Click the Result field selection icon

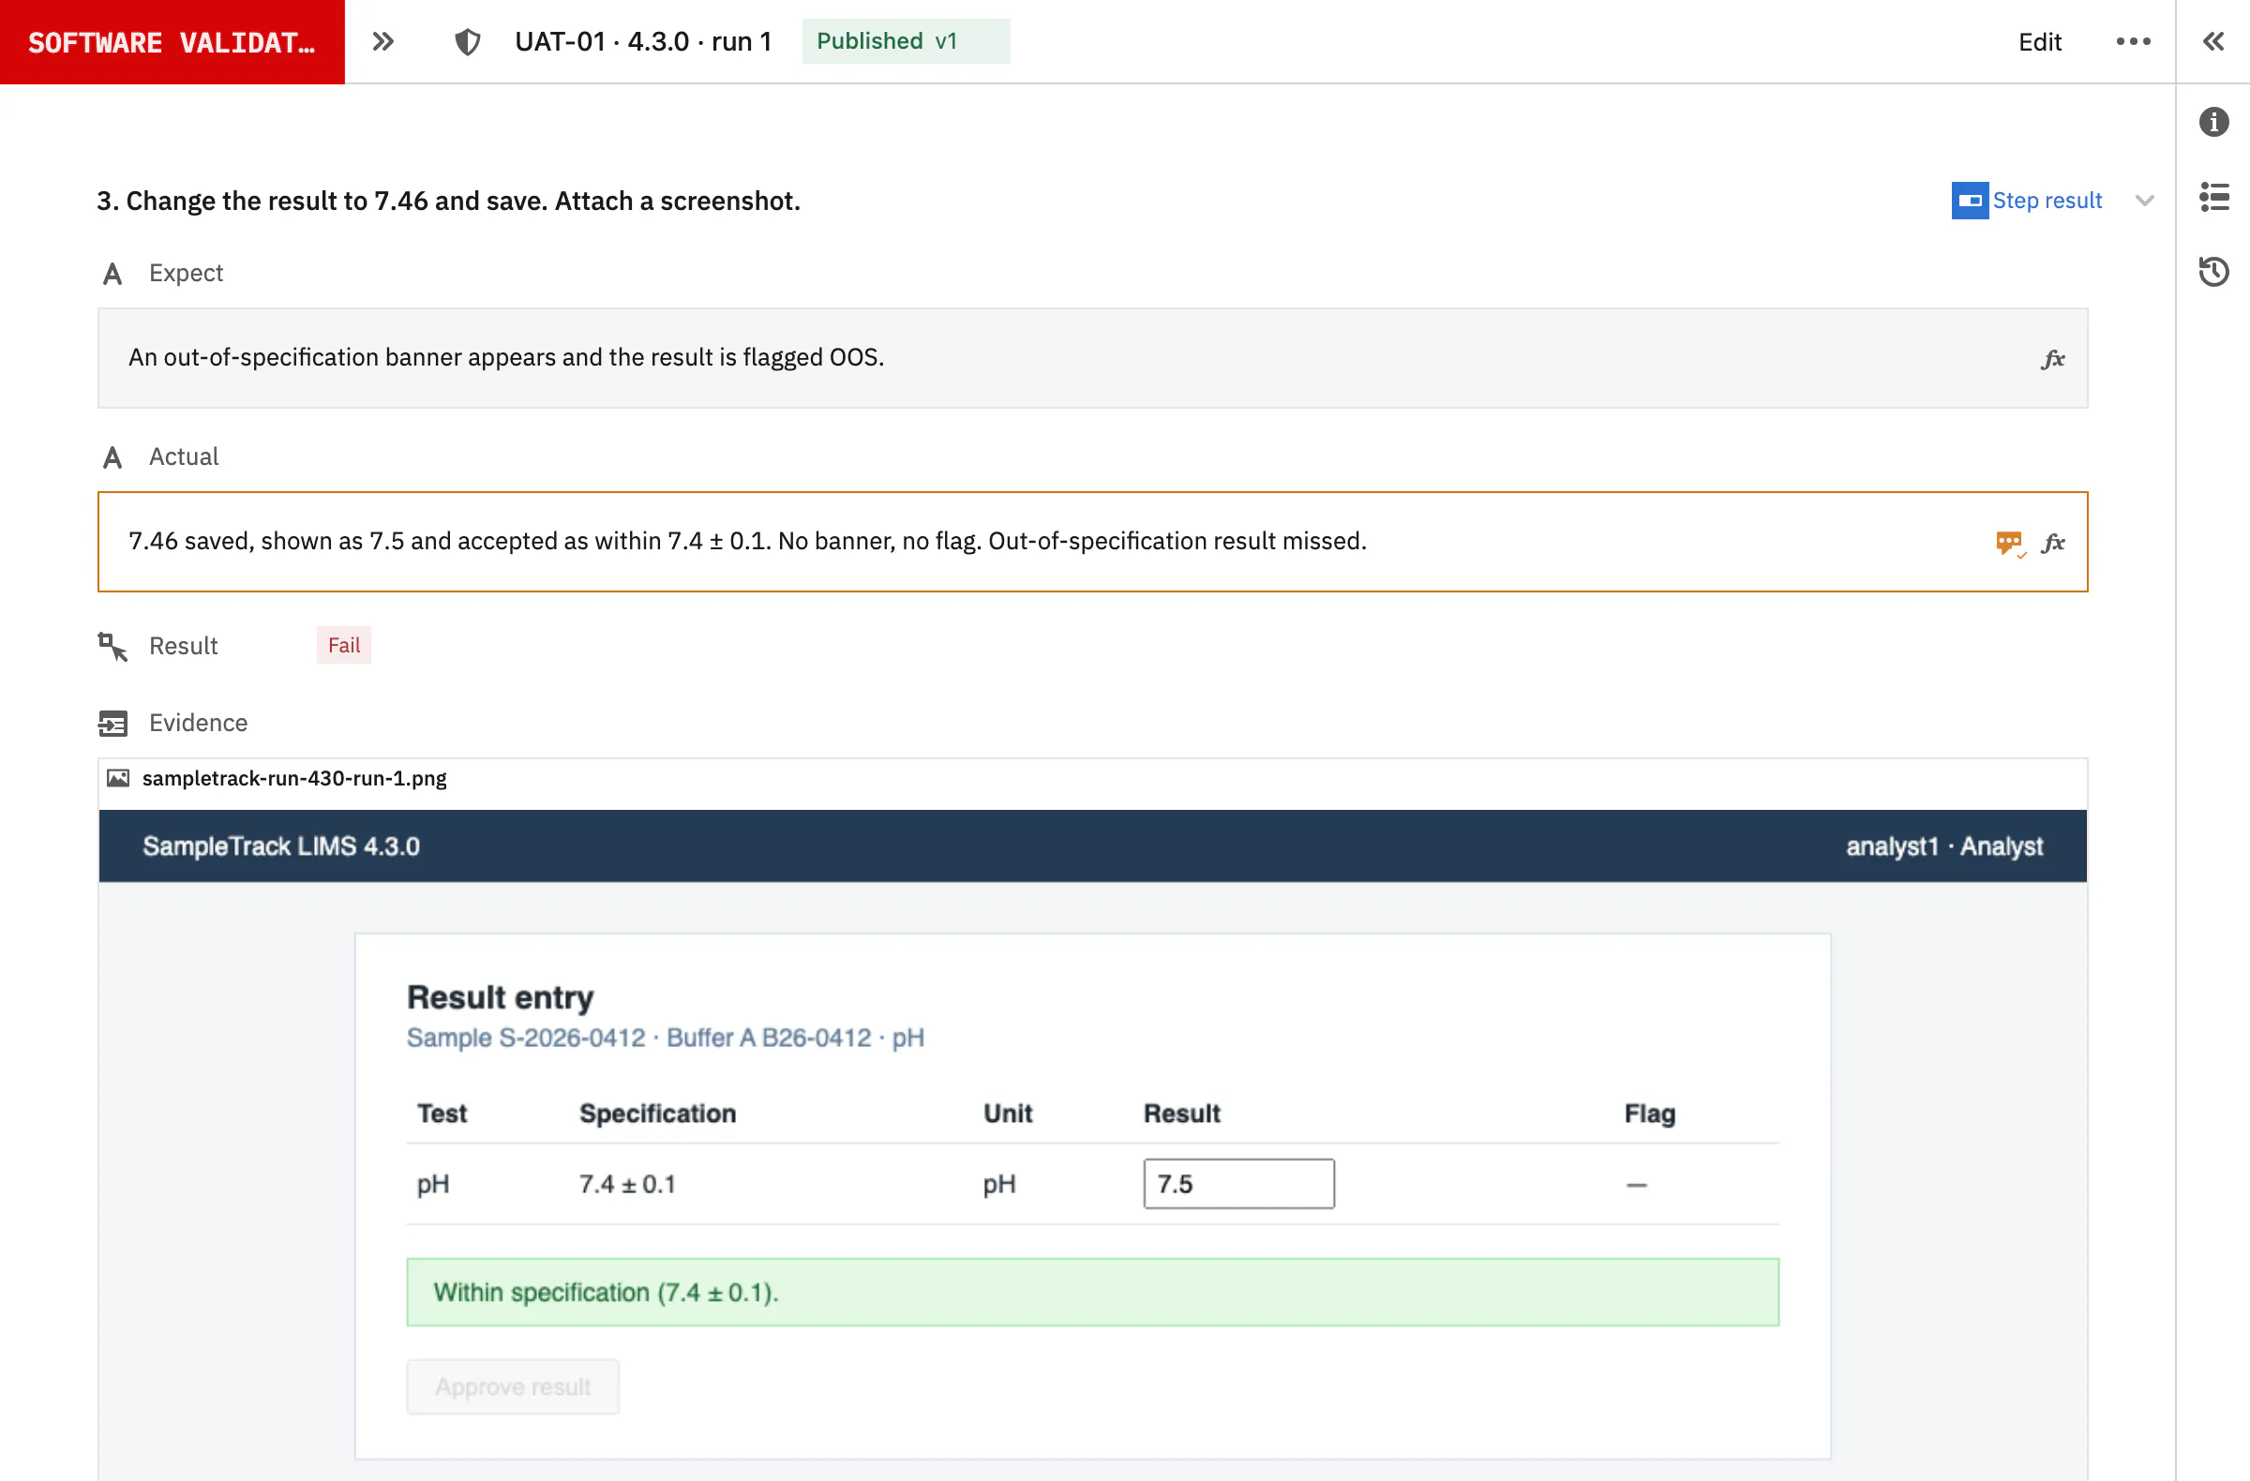coord(112,647)
